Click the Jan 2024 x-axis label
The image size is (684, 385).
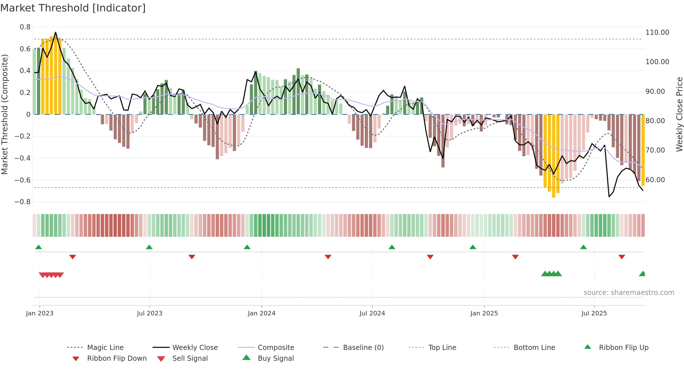pyautogui.click(x=262, y=313)
